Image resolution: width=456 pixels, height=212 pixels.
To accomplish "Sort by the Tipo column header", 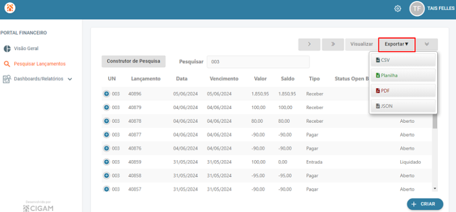I will pos(315,78).
